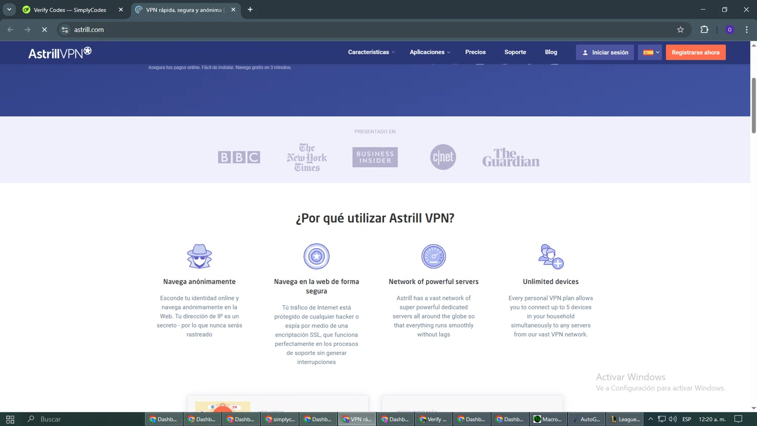
Task: Click the network icon in system tray
Action: pyautogui.click(x=662, y=419)
